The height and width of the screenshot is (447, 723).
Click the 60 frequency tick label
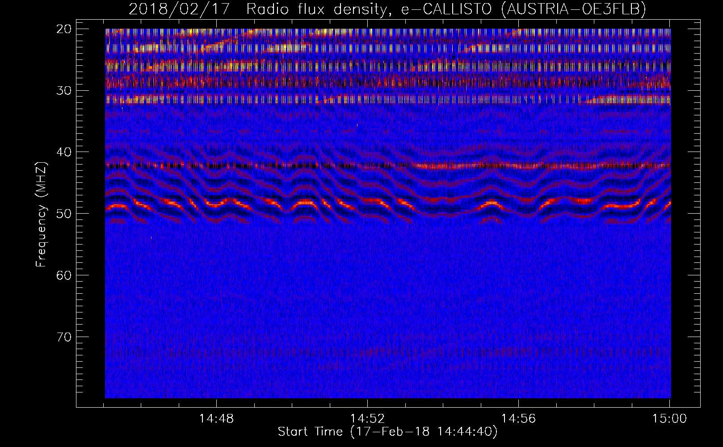click(64, 275)
